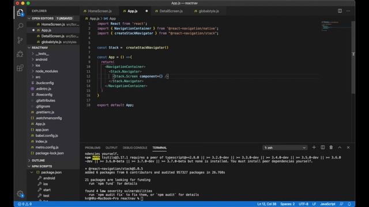Open Source Control view in activity bar

(20, 40)
